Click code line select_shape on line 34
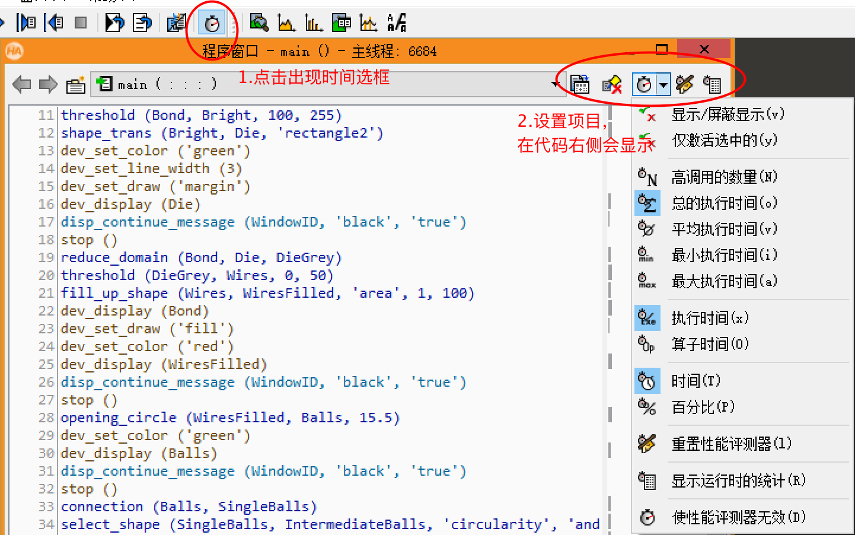This screenshot has height=535, width=855. (330, 524)
